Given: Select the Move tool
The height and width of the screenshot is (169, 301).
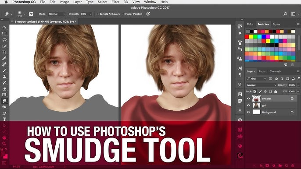Looking at the screenshot, I should coord(4,28).
